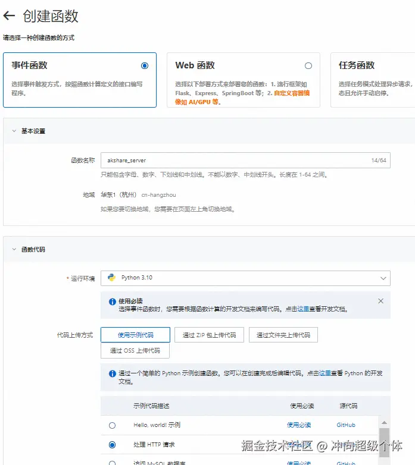Select the 处理 HTTP 请求 radio button
Screen dimensions: 415x465
click(x=112, y=445)
